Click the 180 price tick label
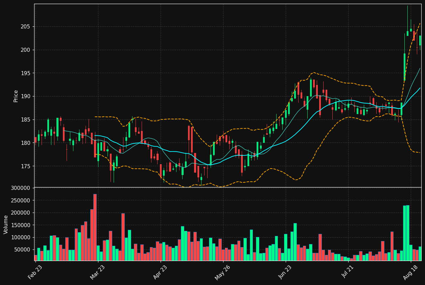Screen dimensions: 425x285 point(26,143)
